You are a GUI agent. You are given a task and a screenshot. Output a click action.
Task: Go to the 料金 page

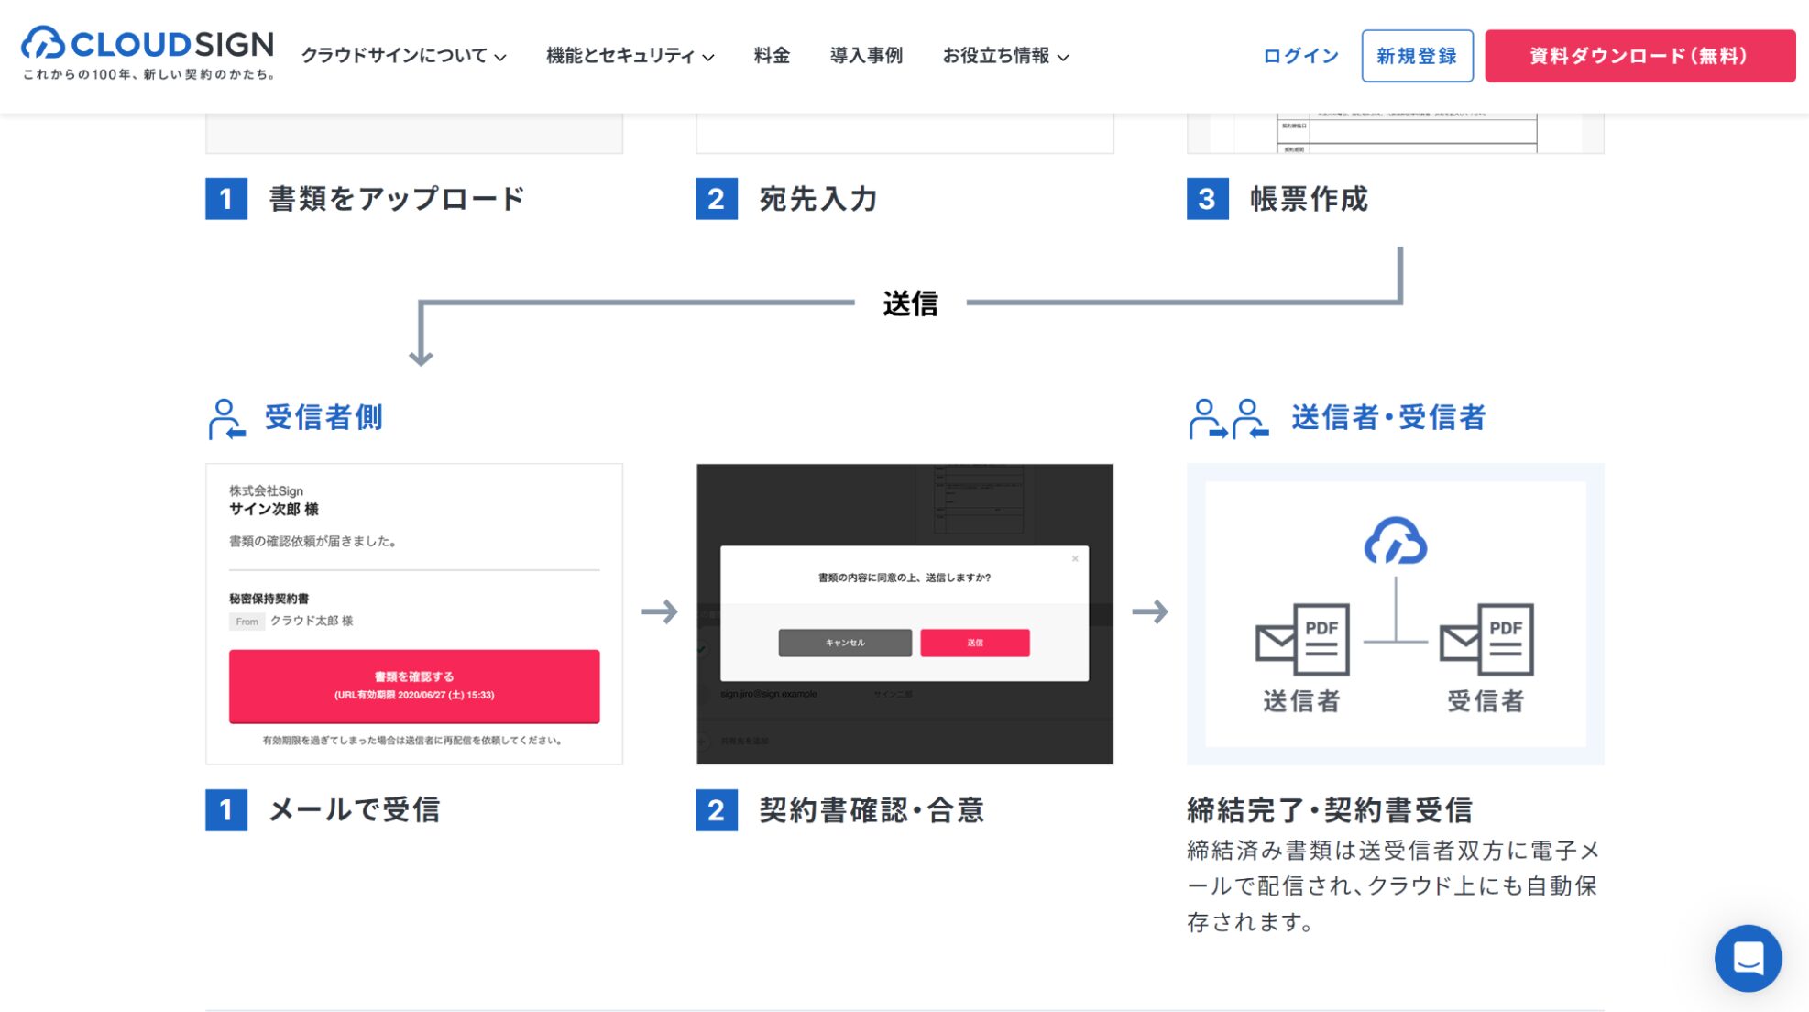pyautogui.click(x=772, y=56)
